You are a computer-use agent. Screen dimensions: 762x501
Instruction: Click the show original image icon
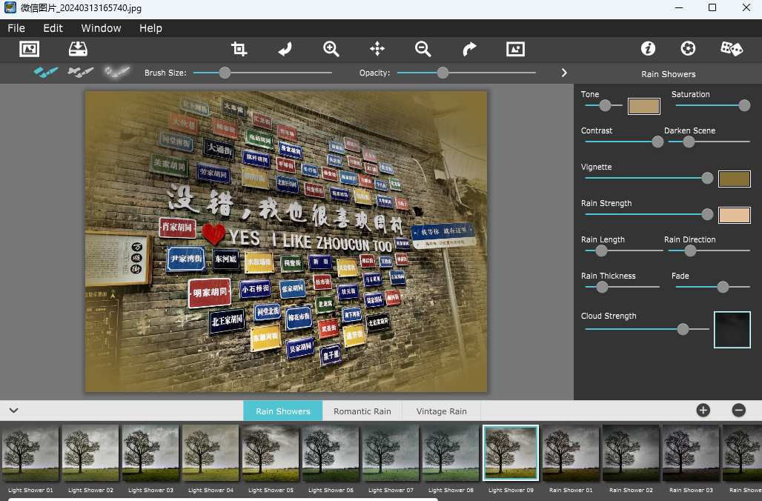515,49
